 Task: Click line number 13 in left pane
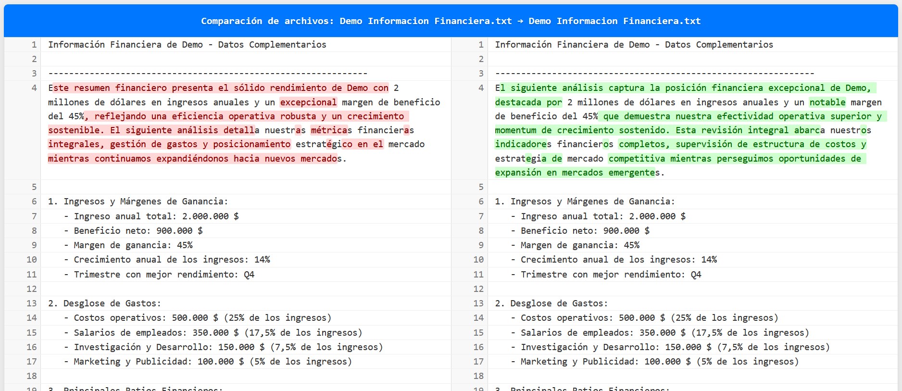(x=32, y=303)
